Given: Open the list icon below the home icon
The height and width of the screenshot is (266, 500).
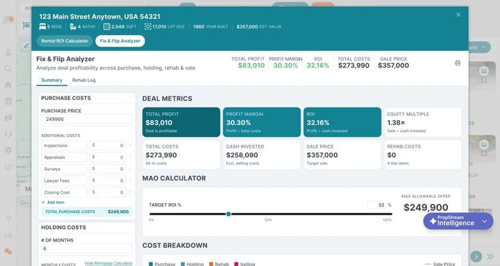Looking at the screenshot, I should pos(8,101).
